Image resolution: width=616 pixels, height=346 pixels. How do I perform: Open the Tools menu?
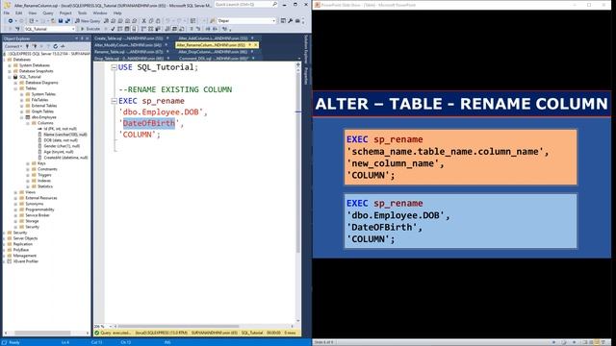pos(82,12)
